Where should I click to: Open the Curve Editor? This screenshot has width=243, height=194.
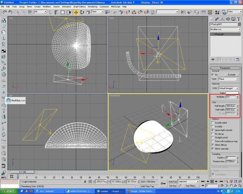pos(204,12)
